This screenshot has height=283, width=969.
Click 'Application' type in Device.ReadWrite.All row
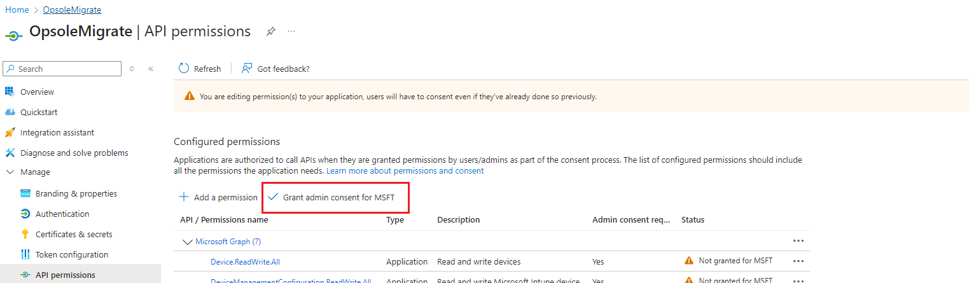click(x=407, y=261)
